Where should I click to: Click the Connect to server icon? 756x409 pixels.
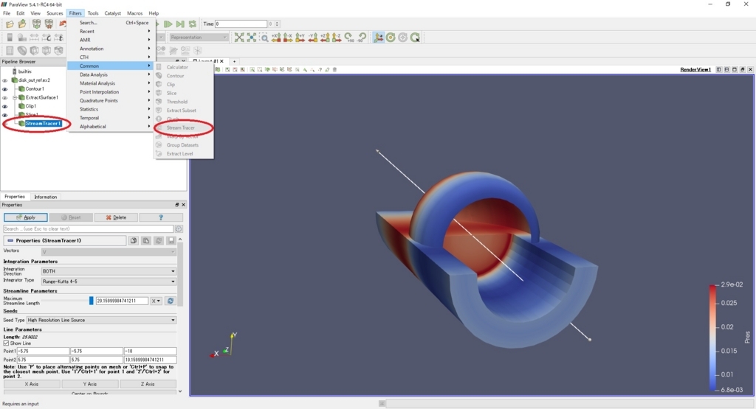point(36,24)
